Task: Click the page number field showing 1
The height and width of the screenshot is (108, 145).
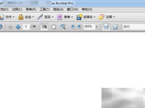Action: (26, 26)
